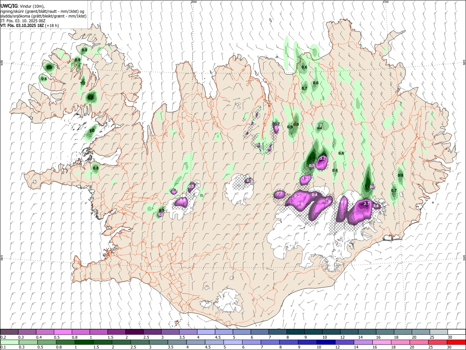Click the '2.5' label in bottom legend row

coord(134,348)
